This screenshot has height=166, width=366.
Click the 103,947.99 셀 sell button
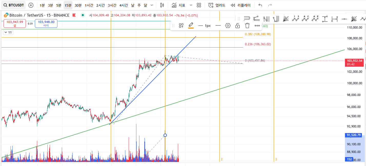point(15,23)
